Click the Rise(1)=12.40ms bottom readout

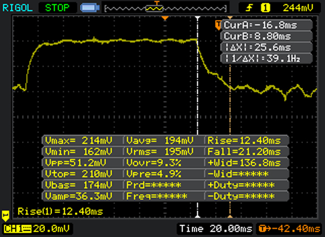60,212
